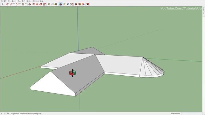The width and height of the screenshot is (205, 115).
Task: Open the Extension Warehouse icon
Action: tap(79, 4)
